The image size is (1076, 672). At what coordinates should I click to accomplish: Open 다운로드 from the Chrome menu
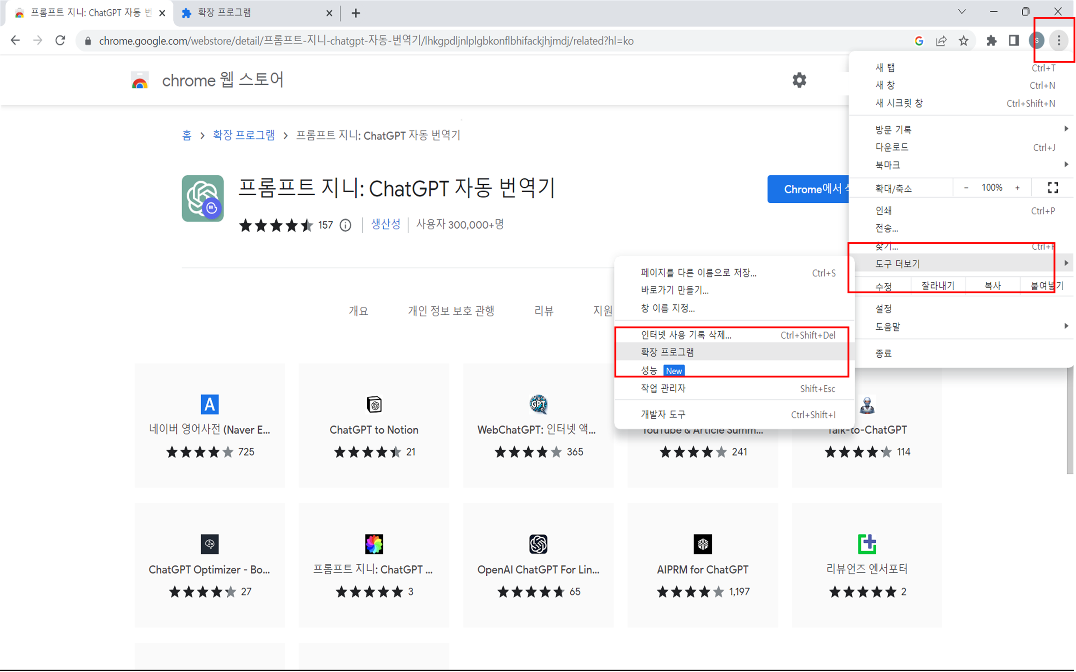pyautogui.click(x=961, y=147)
